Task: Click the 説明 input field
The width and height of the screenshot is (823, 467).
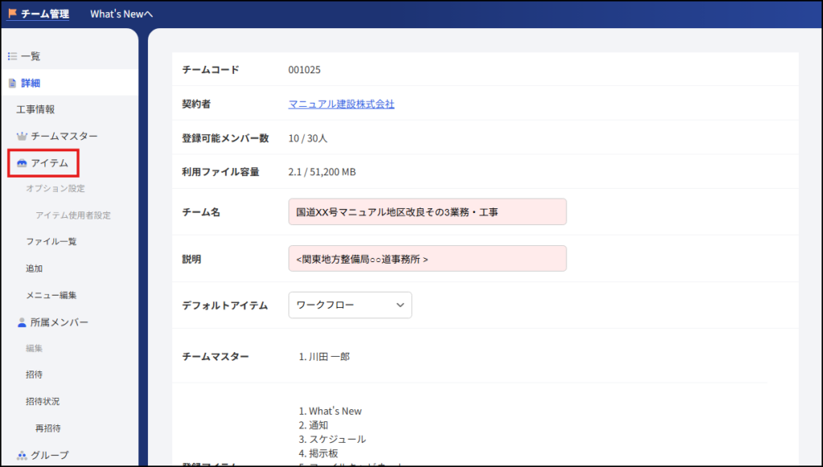Action: coord(428,259)
